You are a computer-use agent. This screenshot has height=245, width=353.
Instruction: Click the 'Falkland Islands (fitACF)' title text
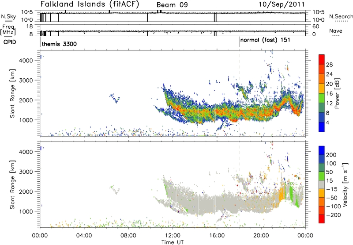(x=90, y=4)
